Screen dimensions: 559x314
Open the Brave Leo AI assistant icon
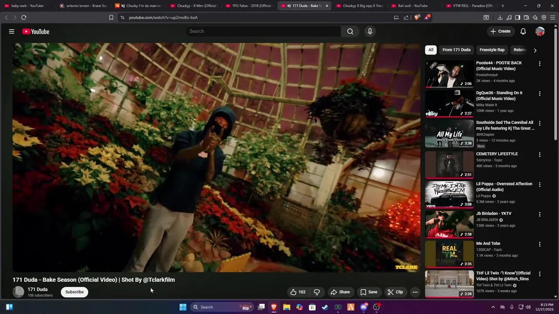535,17
